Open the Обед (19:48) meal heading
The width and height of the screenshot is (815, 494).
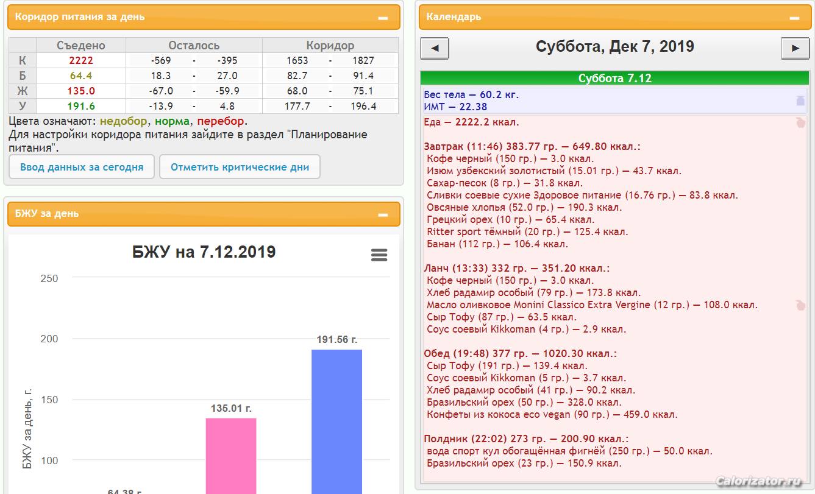click(520, 354)
